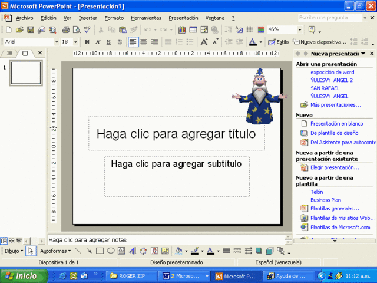Select the slide 1 thumbnail
377x283 pixels.
(x=26, y=73)
